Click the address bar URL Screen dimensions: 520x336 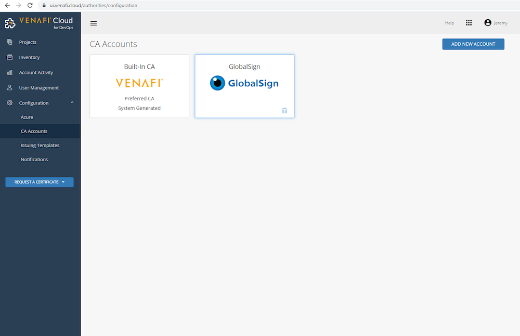point(94,5)
